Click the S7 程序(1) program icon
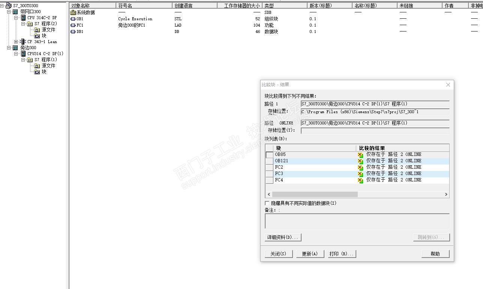 (30, 60)
